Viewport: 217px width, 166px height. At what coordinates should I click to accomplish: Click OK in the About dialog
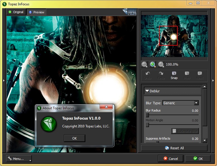[x=74, y=138]
